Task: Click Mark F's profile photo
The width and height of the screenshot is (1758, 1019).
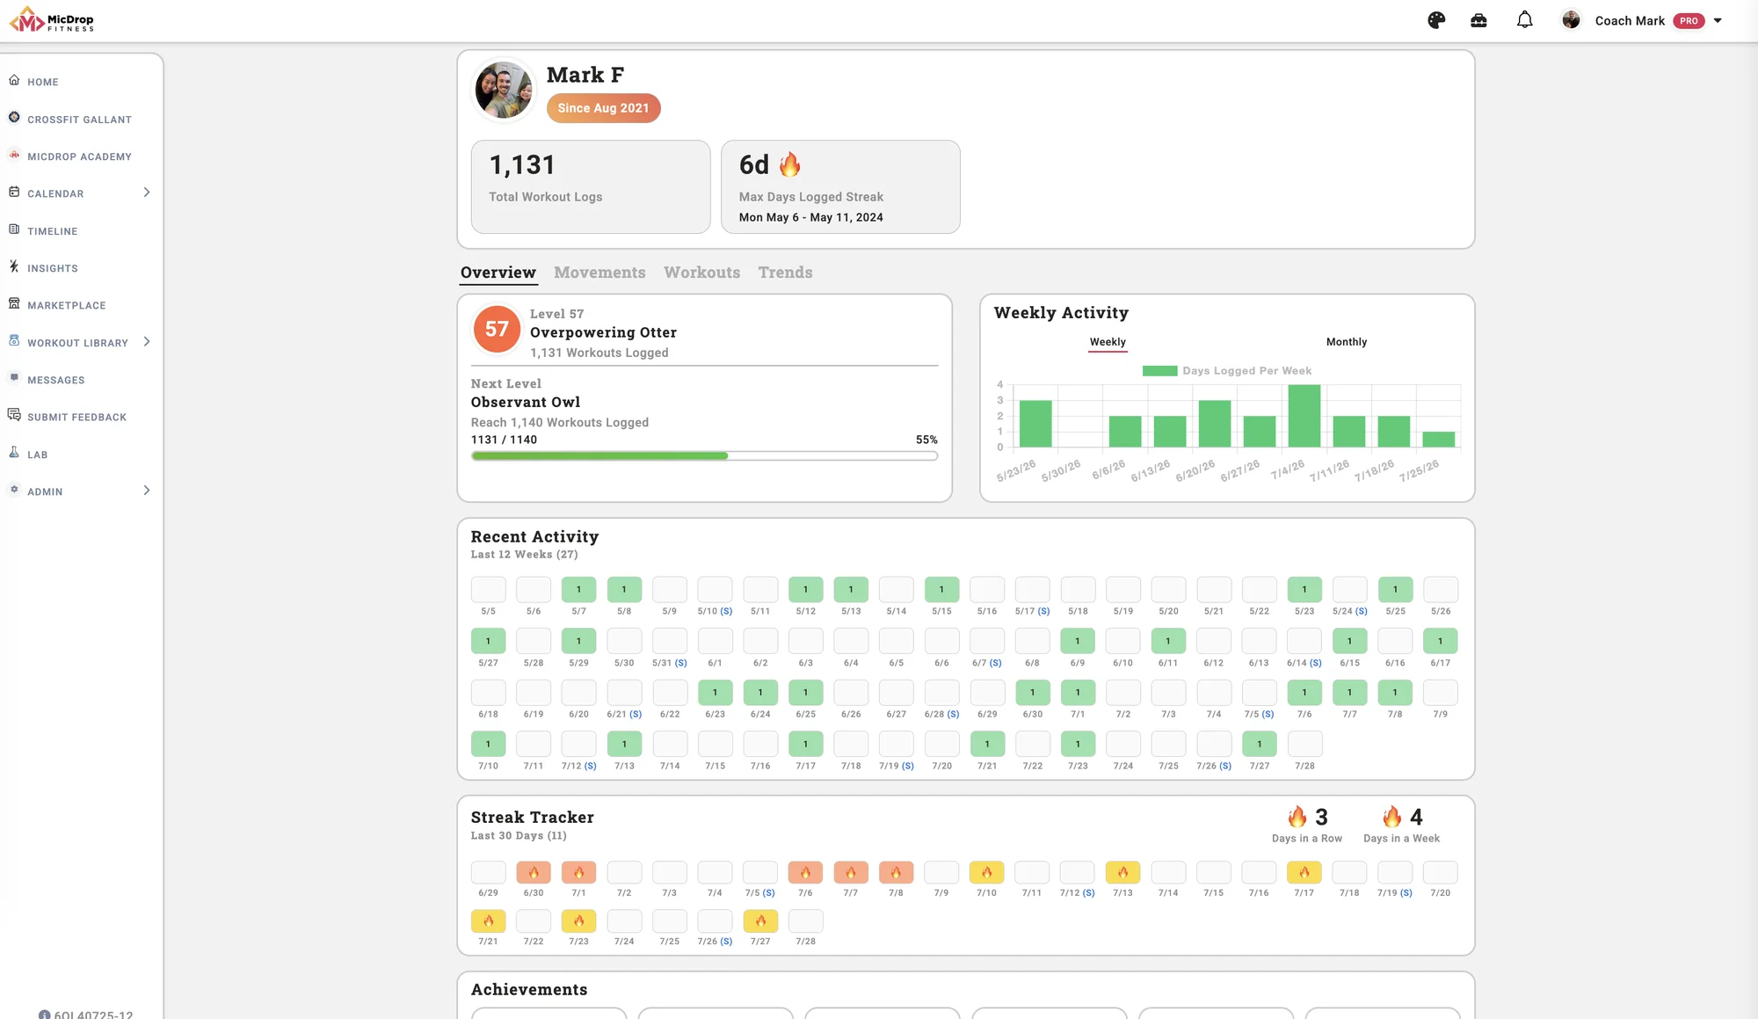Action: [504, 91]
